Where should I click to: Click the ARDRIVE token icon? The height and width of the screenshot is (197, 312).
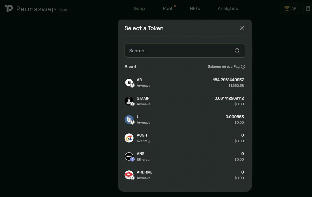click(129, 175)
